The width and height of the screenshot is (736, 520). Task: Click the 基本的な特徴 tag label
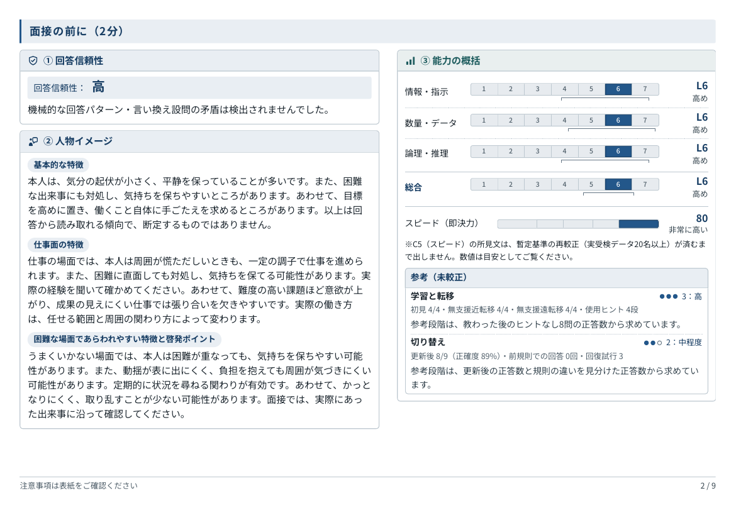pyautogui.click(x=59, y=165)
